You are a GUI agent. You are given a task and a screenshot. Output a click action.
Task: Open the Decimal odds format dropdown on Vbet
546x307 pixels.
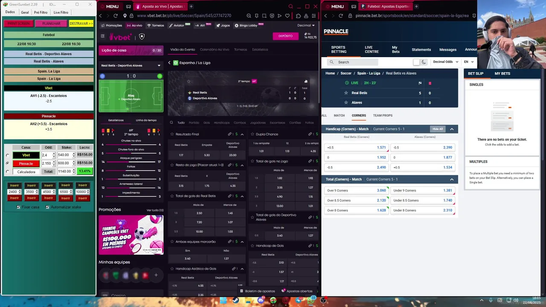point(306,25)
